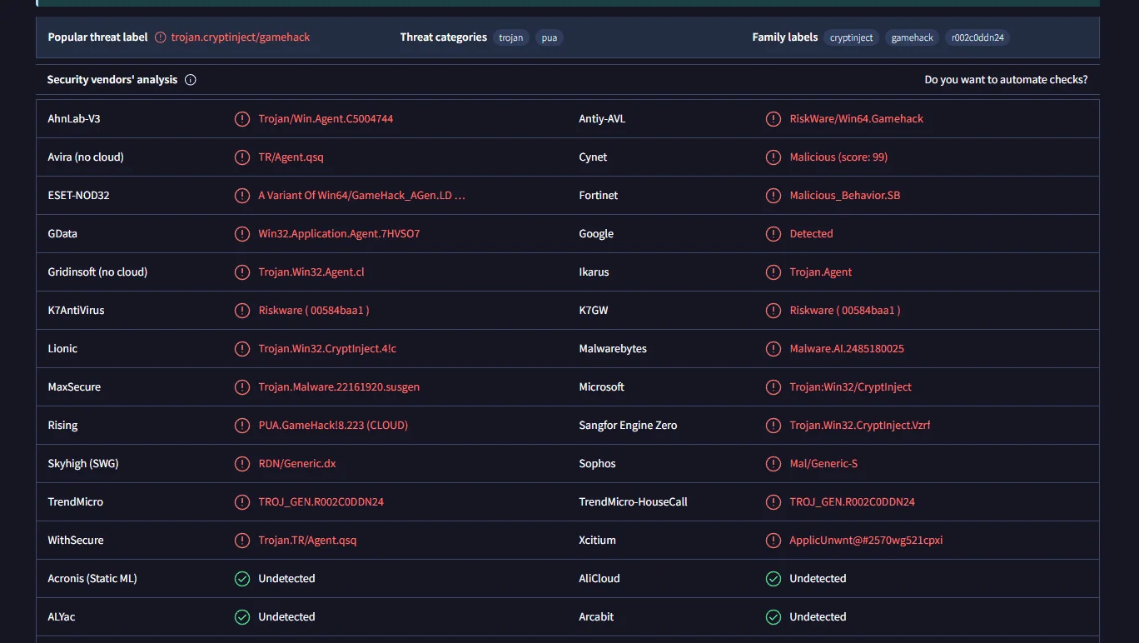
Task: Click the AliCloud undetected checkmark icon
Action: tap(773, 579)
